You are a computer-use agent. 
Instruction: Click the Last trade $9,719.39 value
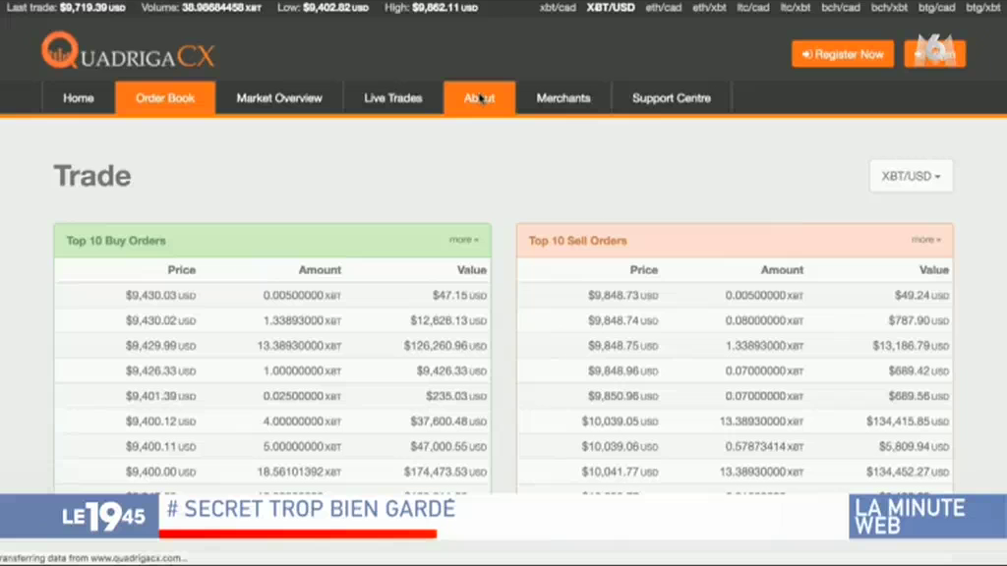pos(92,8)
